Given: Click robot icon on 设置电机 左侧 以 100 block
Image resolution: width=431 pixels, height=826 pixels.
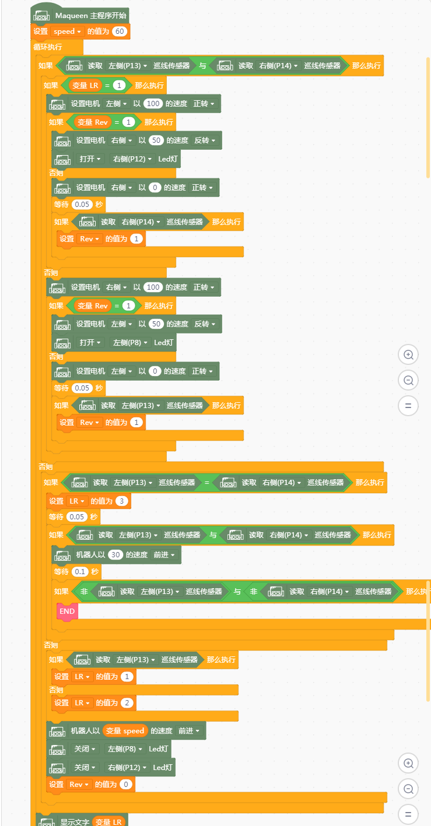Looking at the screenshot, I should [58, 104].
